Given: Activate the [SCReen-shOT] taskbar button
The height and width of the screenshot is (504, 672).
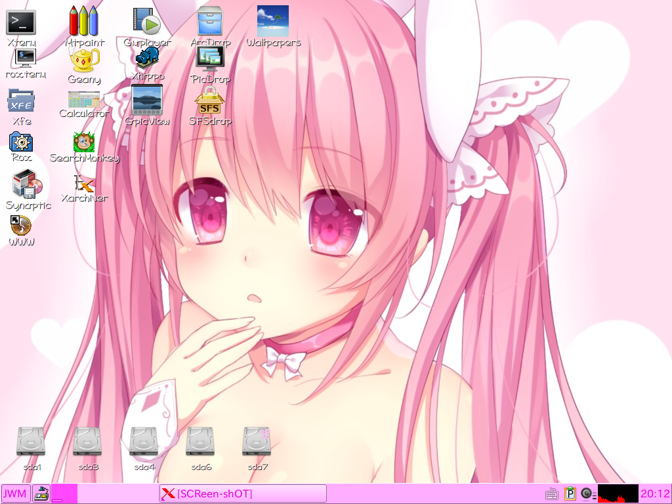Looking at the screenshot, I should click(243, 493).
